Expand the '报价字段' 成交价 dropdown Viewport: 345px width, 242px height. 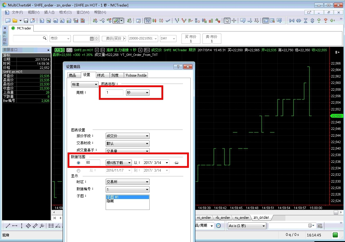127,136
